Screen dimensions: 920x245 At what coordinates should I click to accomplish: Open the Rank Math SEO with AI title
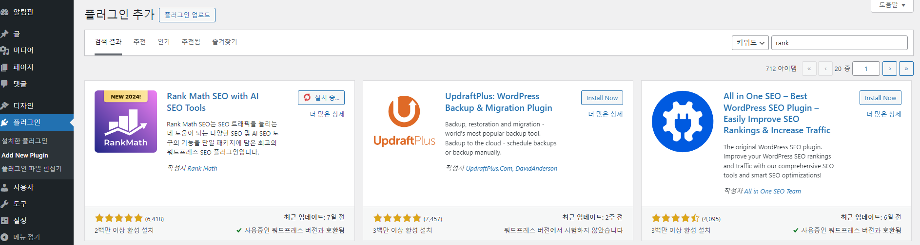pyautogui.click(x=213, y=102)
